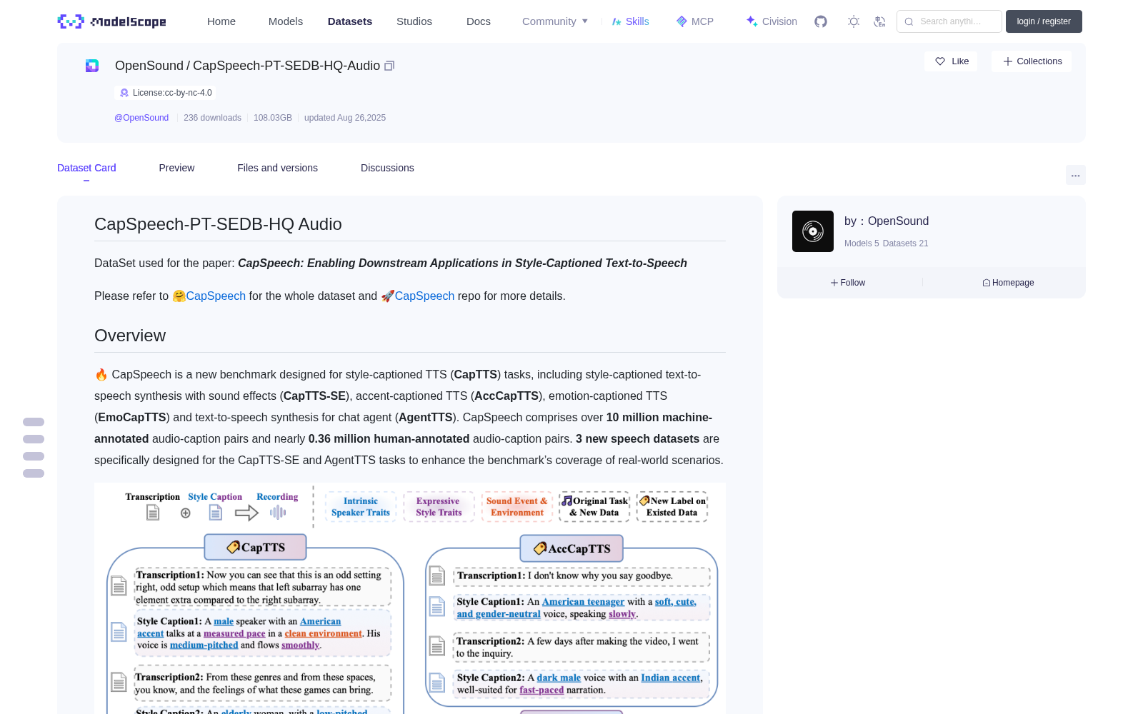Visit the author's Homepage

(x=1008, y=283)
